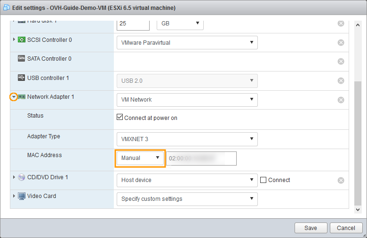Click the CD/DVD Drive disc icon
367x238 pixels.
22,177
